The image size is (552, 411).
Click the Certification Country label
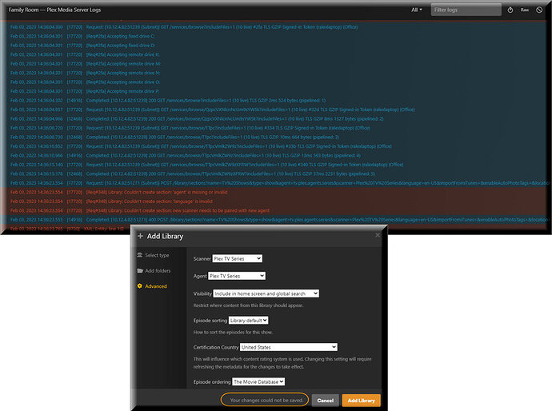pos(216,347)
